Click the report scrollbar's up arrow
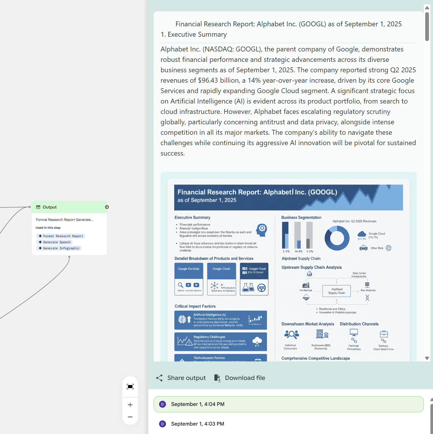Screen dimensions: 433x434 click(427, 8)
